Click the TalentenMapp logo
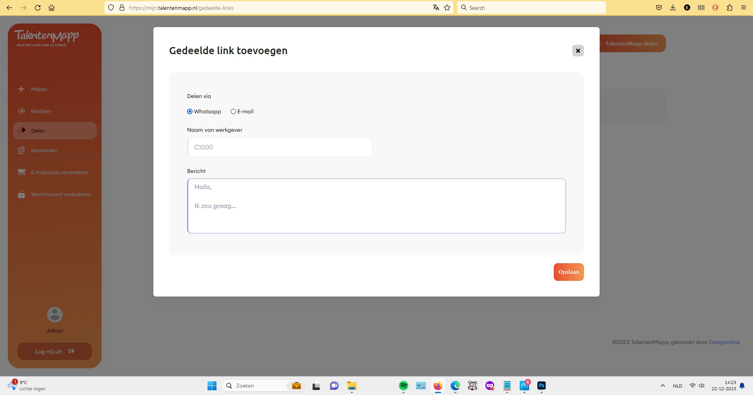Image resolution: width=753 pixels, height=395 pixels. [x=47, y=38]
